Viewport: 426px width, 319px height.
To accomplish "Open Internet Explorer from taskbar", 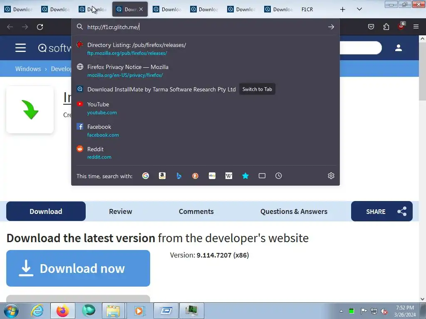I will (x=37, y=311).
